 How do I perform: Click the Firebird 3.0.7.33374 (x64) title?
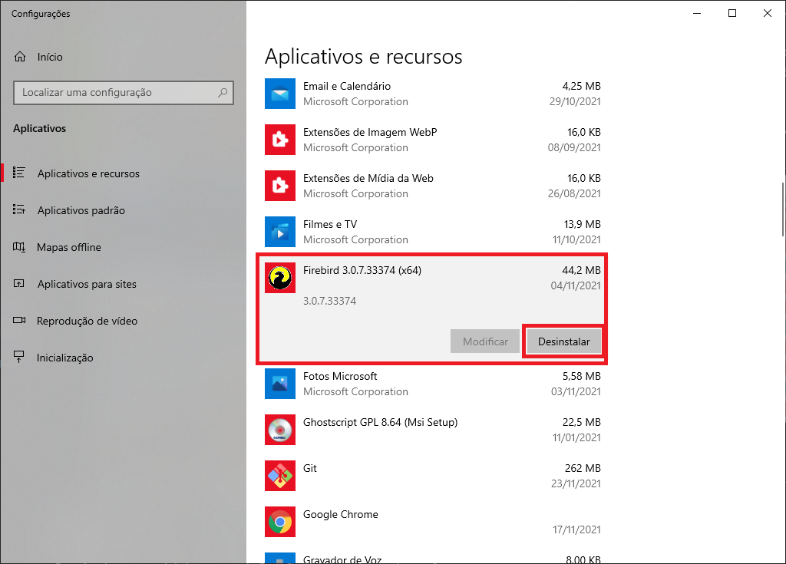tap(362, 270)
